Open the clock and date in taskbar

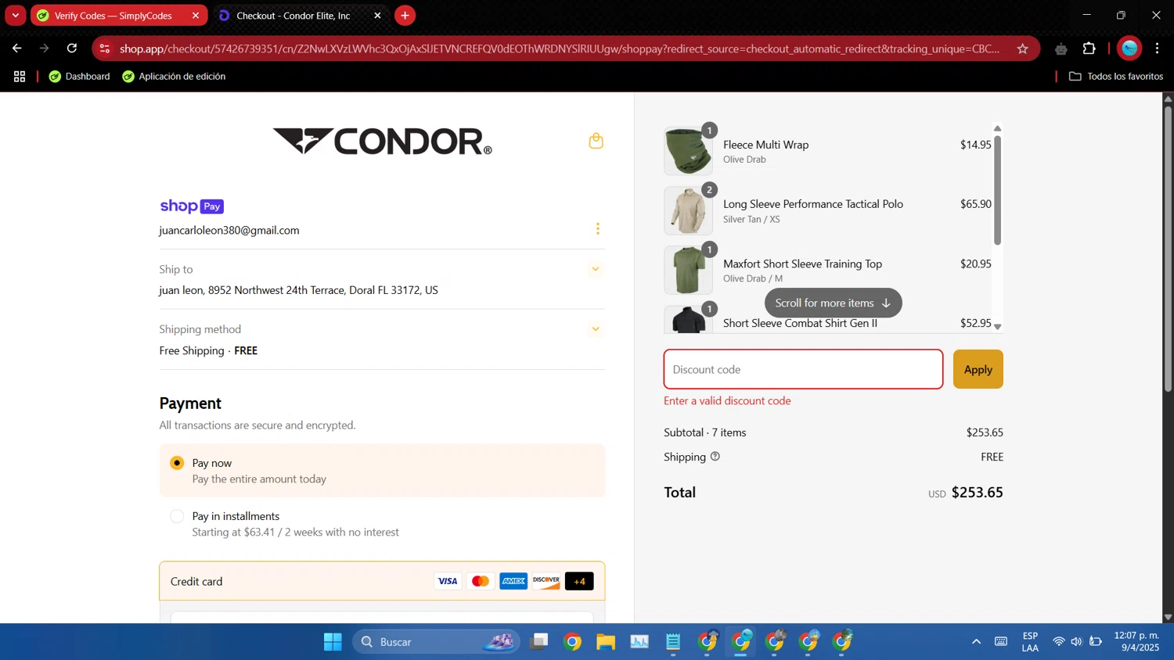pos(1136,642)
